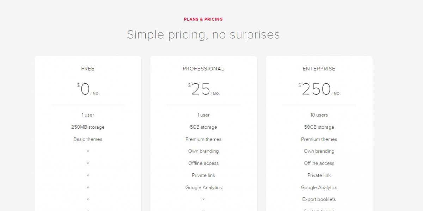Select the FREE plan title

tap(88, 69)
